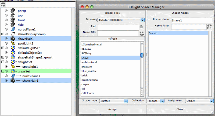Click the top-level shaveHair1 node icon
215x116 pixels.
click(x=13, y=39)
